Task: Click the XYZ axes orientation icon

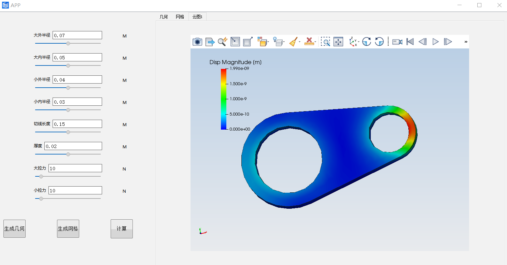Action: [x=353, y=42]
